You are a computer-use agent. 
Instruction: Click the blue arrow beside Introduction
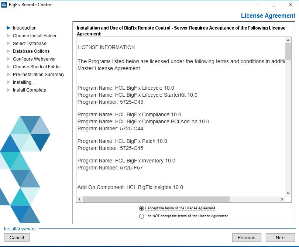(8, 28)
